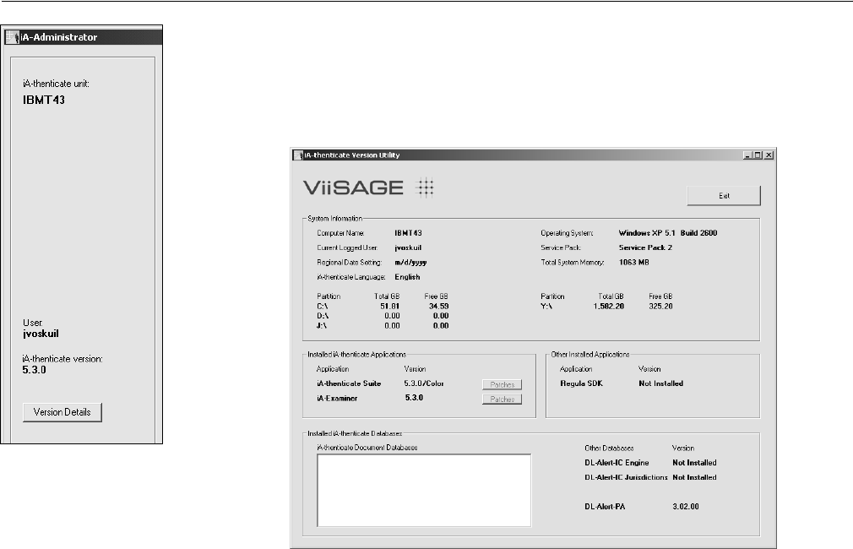Select the J:\ partition row label
The height and width of the screenshot is (549, 853).
click(322, 325)
